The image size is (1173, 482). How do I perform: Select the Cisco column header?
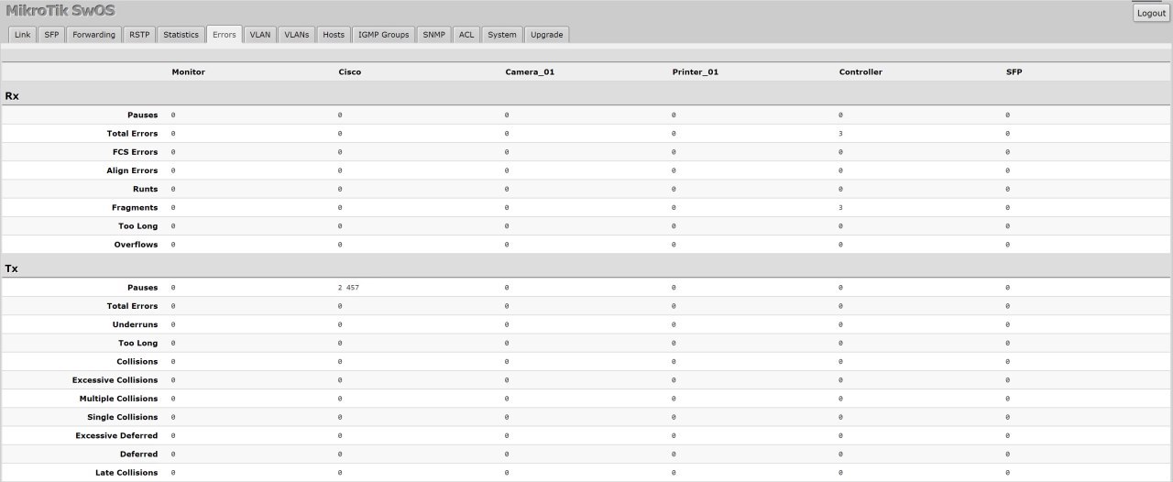click(349, 71)
